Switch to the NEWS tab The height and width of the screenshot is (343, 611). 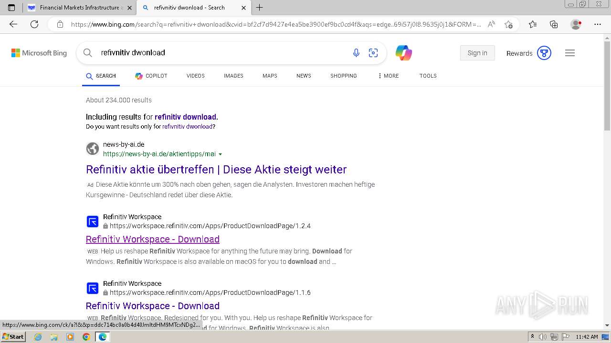coord(304,76)
